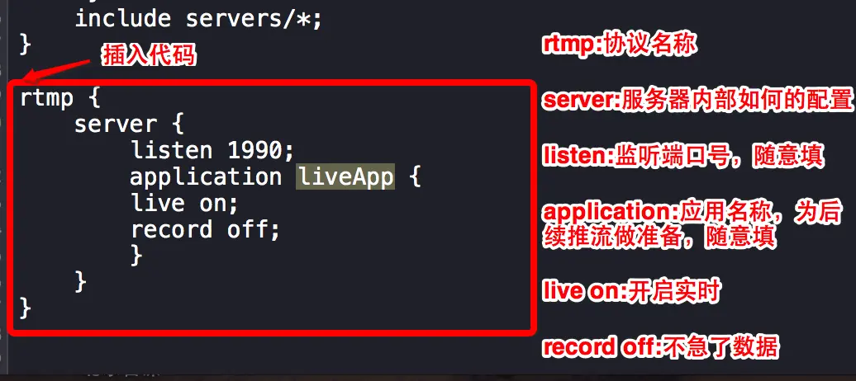Click the live on:开启实时 annotation

[631, 292]
